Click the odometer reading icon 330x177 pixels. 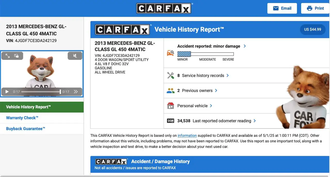(170, 121)
